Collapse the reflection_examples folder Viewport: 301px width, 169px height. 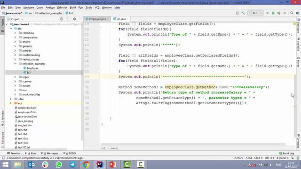tap(15, 64)
